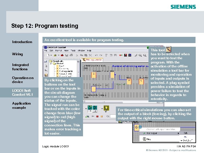Image resolution: width=204 pixels, height=153 pixels.
Task: Collapse the Digital folder in the tree
Action: pos(51,63)
